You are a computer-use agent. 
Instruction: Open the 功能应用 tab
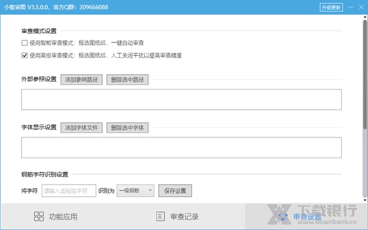(56, 217)
